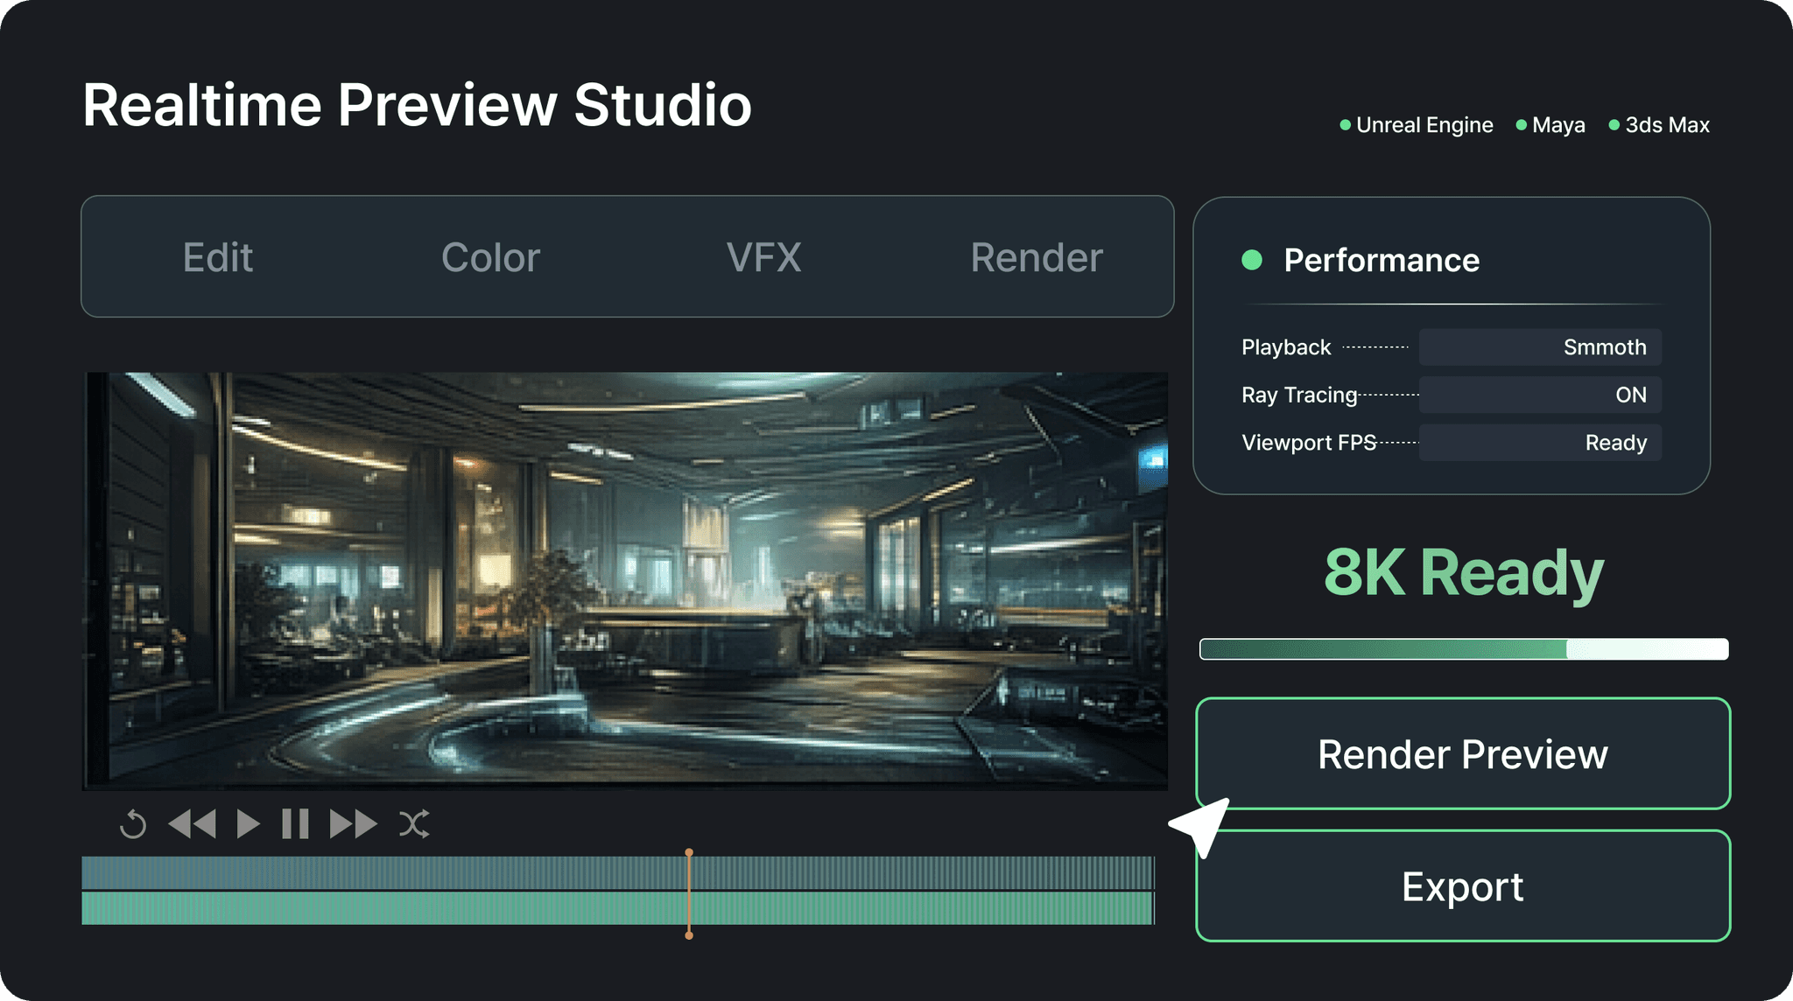Go to the Render tab
Viewport: 1793px width, 1001px height.
[1036, 257]
